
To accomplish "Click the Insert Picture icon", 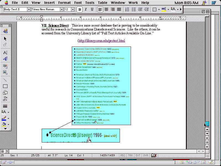I will point(5,72).
